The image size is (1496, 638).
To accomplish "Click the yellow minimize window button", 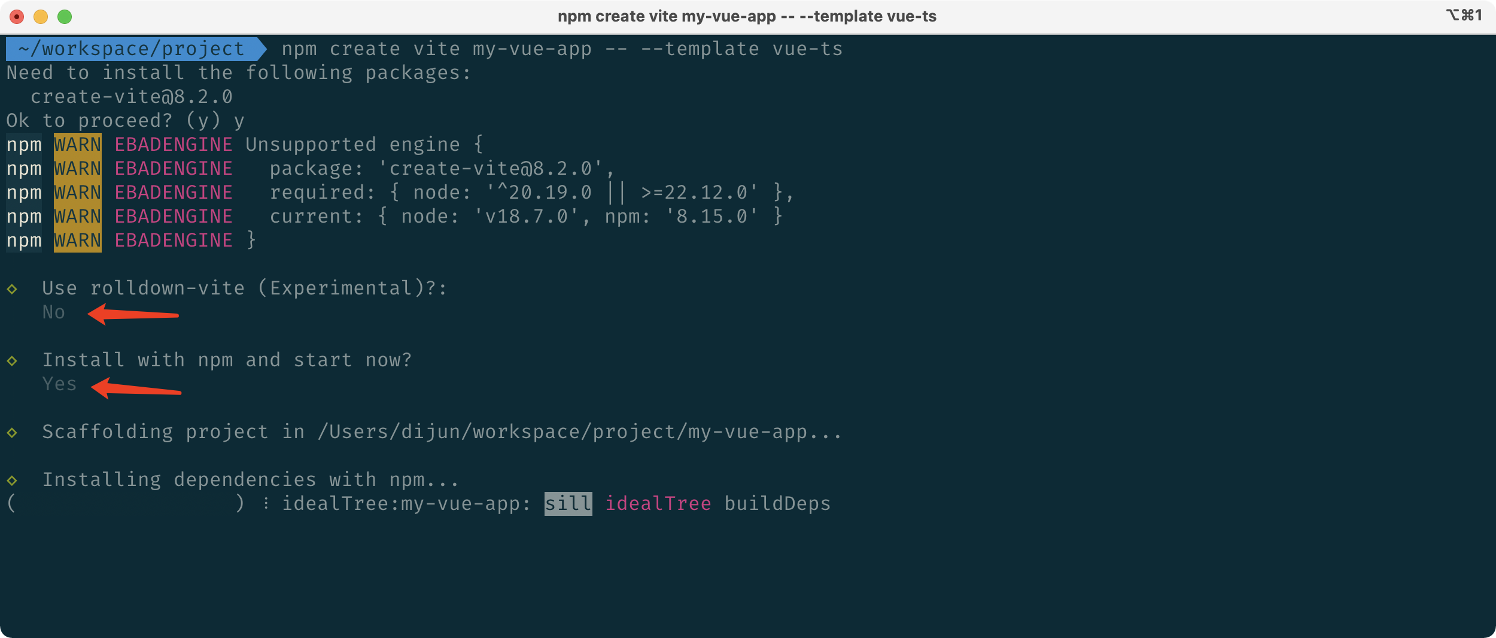I will tap(41, 17).
